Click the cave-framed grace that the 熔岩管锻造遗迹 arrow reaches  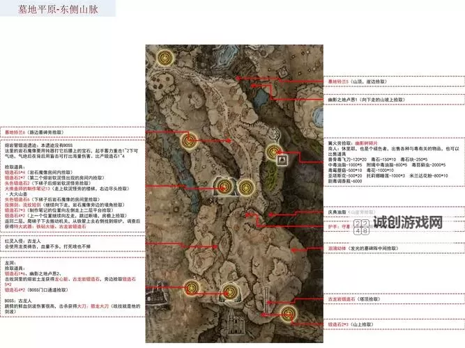coord(224,187)
